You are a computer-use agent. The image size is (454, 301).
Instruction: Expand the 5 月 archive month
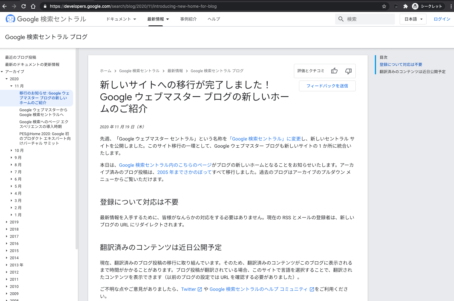[11, 186]
